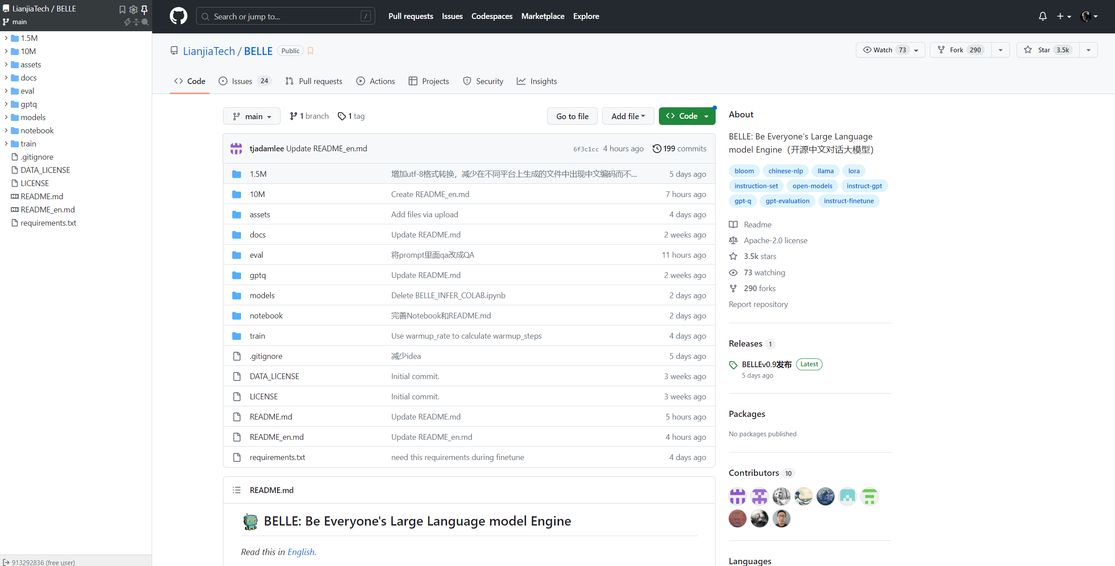Image resolution: width=1115 pixels, height=566 pixels.
Task: Expand the eval folder in sidebar tree
Action: pos(6,91)
